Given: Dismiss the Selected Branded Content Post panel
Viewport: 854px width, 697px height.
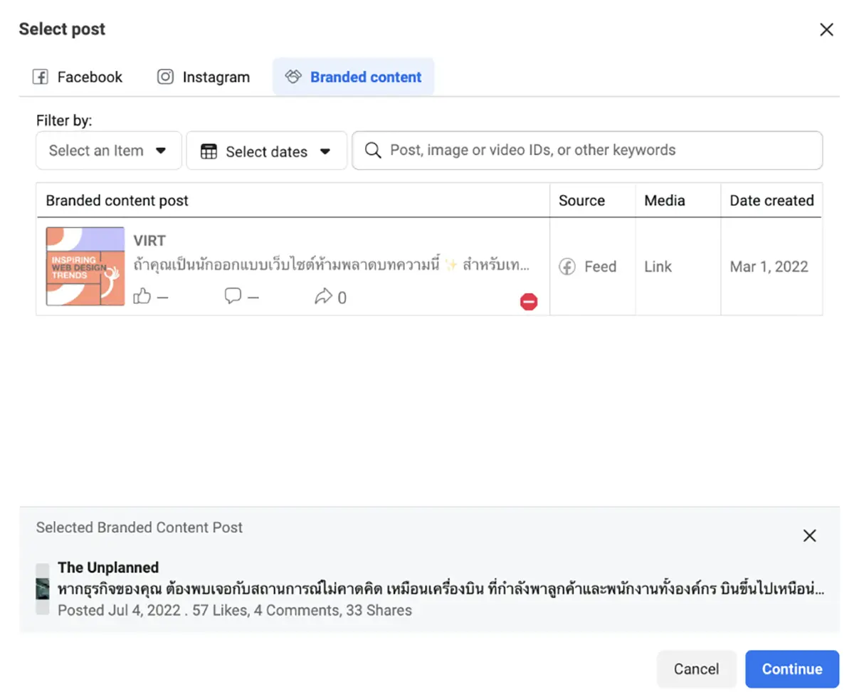Looking at the screenshot, I should coord(809,535).
